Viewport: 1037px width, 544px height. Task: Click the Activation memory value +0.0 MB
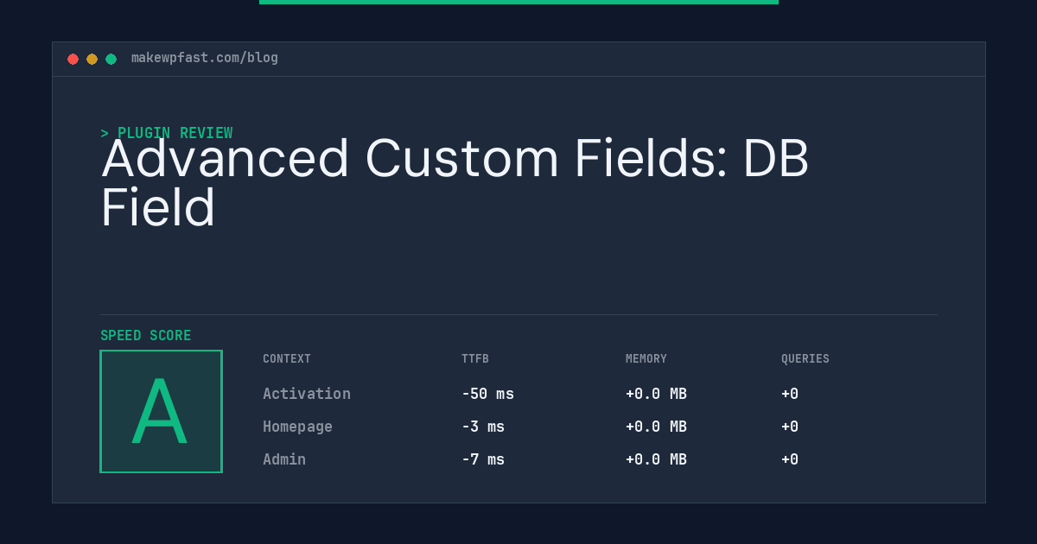656,394
